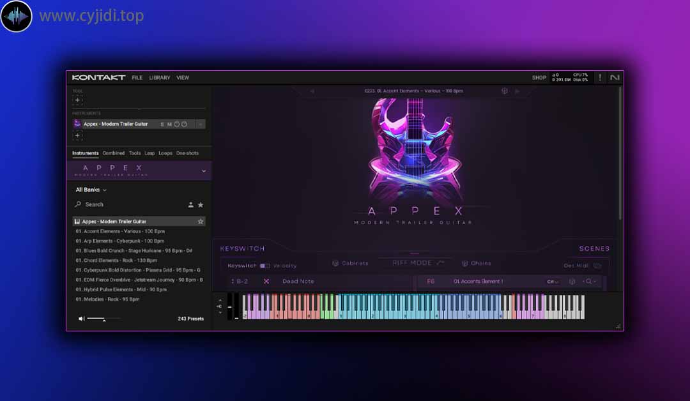This screenshot has width=690, height=401.
Task: Click the preset name '01. Accent Elements - Various' header
Action: [x=413, y=91]
